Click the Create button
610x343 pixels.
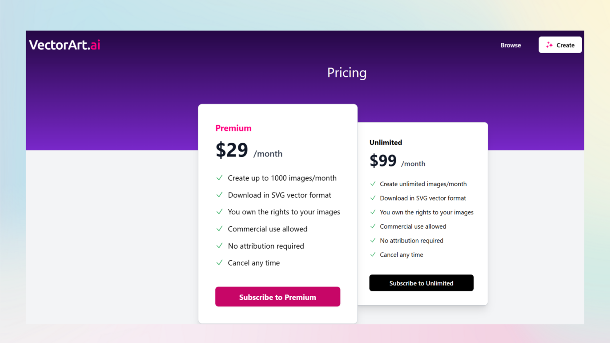click(x=560, y=45)
